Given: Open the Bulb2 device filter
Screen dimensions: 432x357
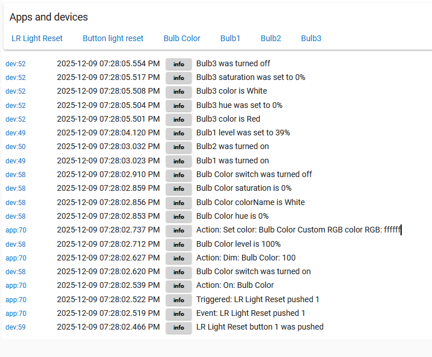Looking at the screenshot, I should coord(271,38).
